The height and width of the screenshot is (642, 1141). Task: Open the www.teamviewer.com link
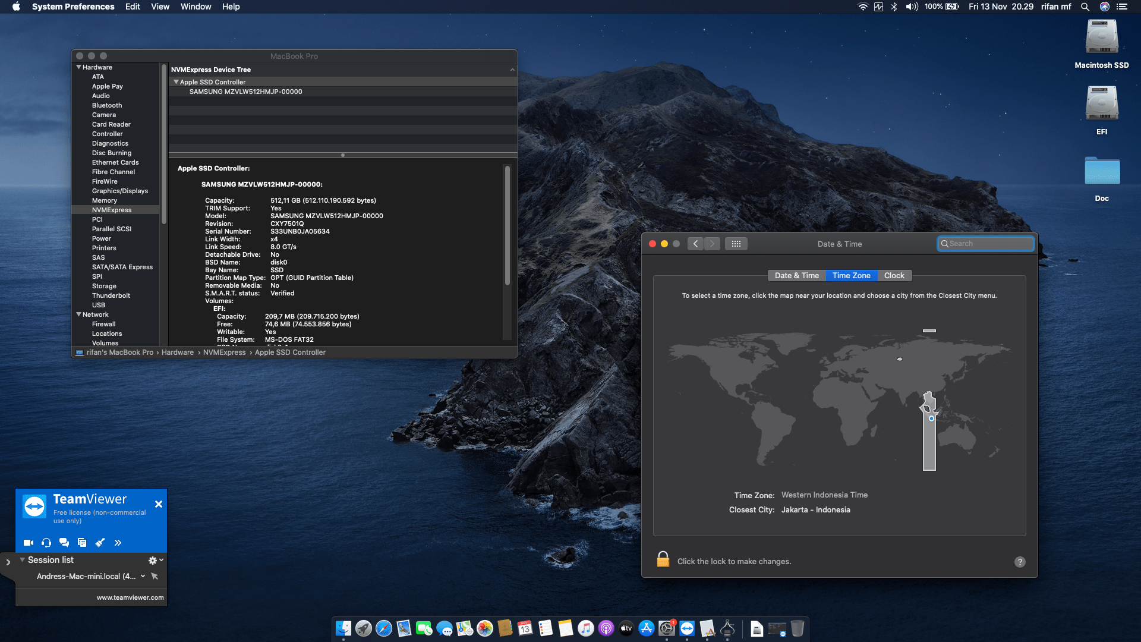point(130,597)
